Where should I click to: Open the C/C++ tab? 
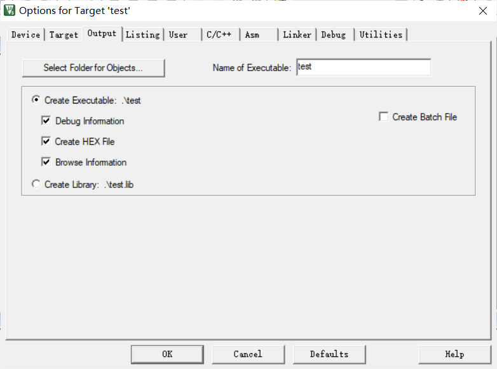pyautogui.click(x=221, y=34)
